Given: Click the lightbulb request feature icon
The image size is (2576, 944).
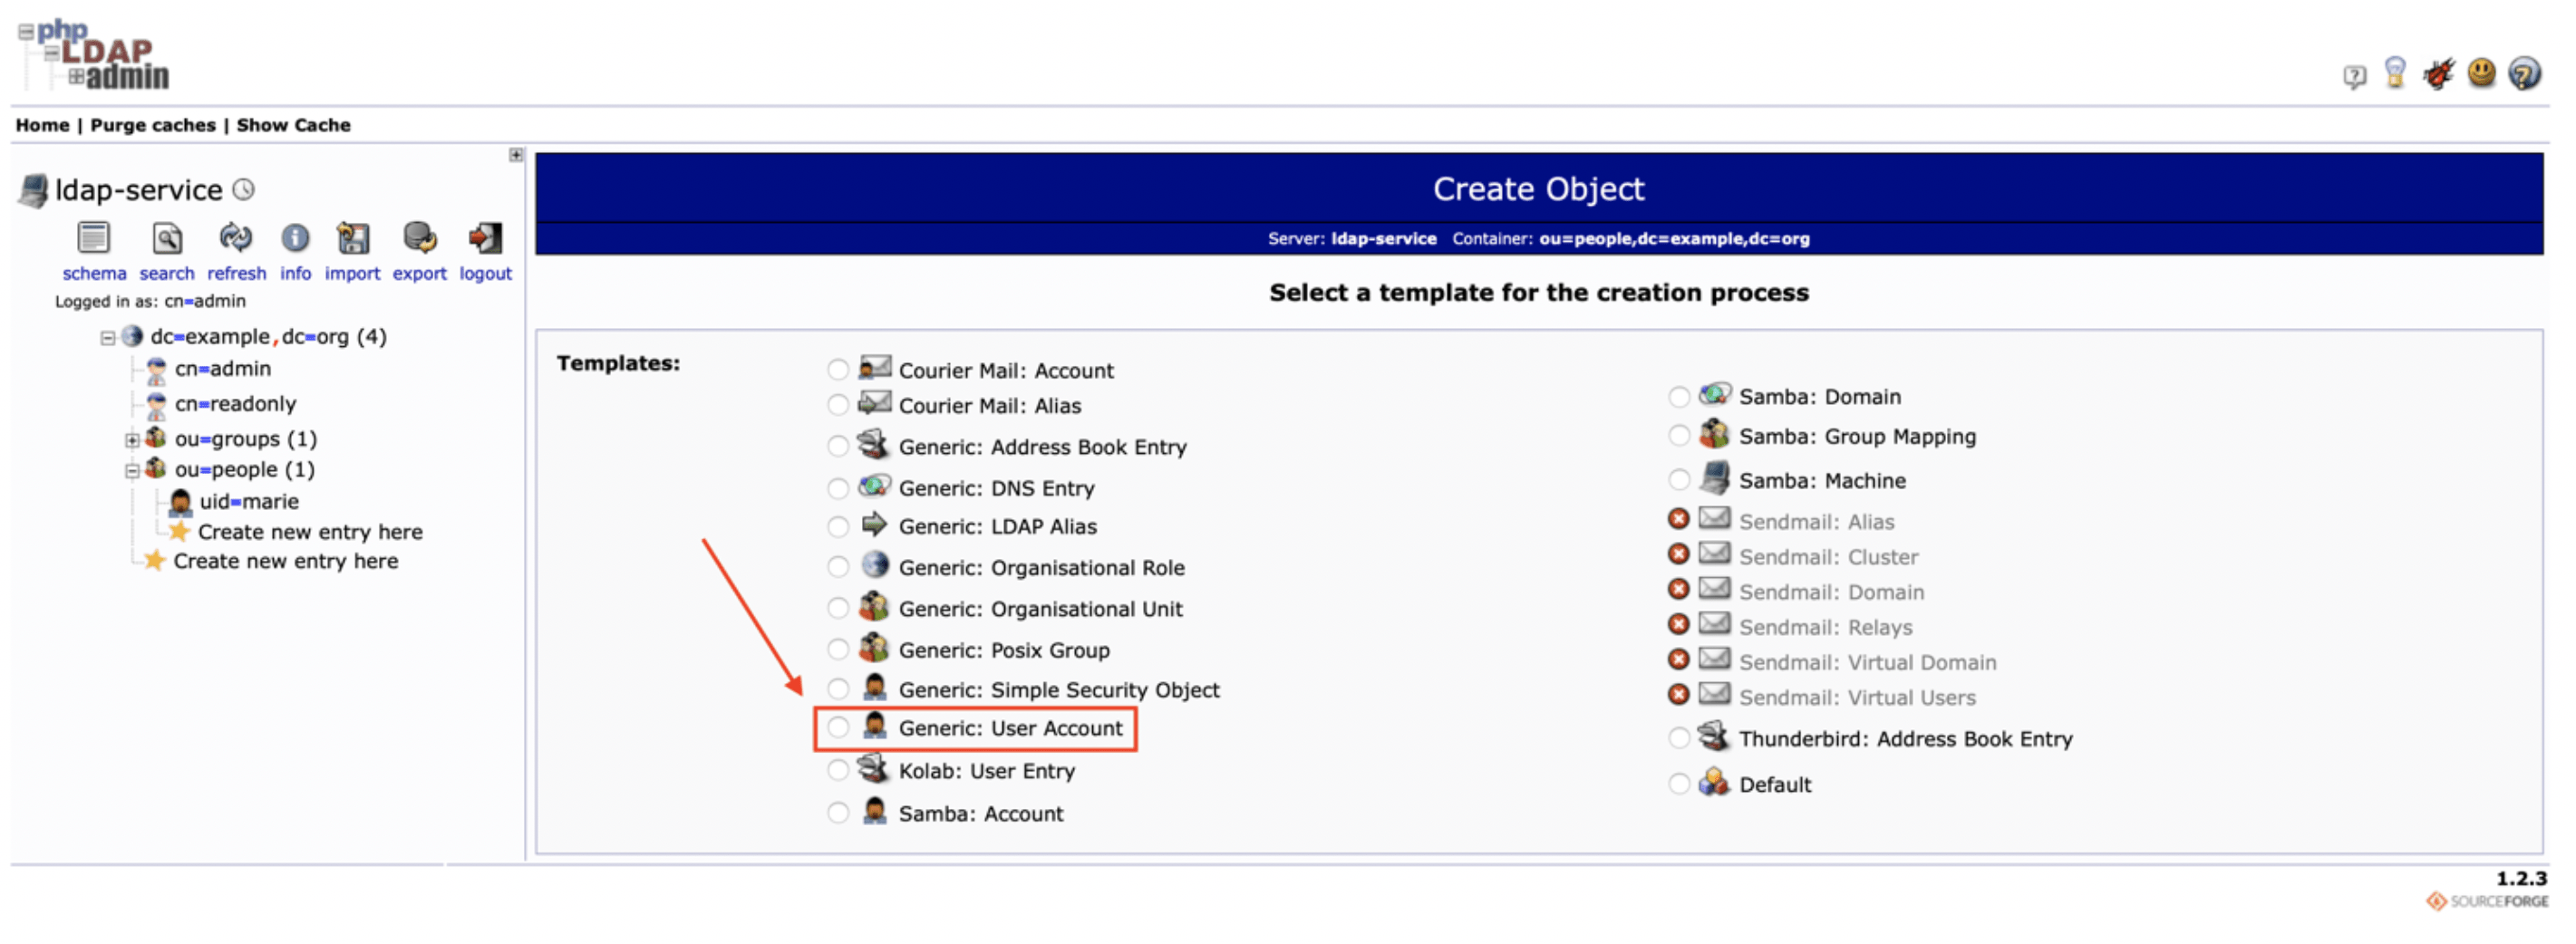Looking at the screenshot, I should [2395, 73].
